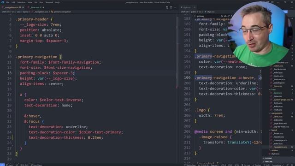Open _custom-props.scss in the explorer

pos(282,100)
